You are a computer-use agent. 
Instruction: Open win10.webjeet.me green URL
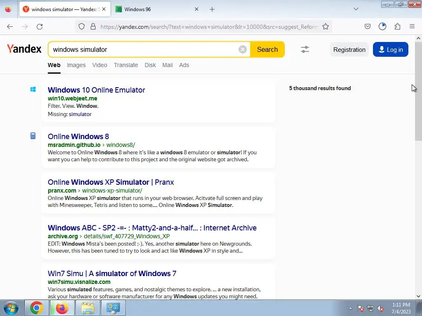point(73,98)
